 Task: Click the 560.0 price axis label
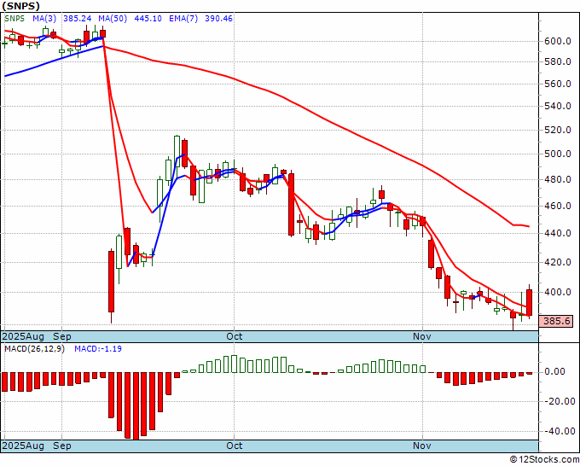(x=558, y=84)
